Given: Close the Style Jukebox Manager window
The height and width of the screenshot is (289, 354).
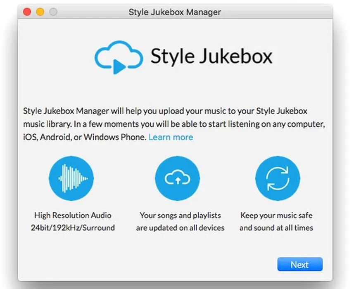Looking at the screenshot, I should [x=27, y=12].
